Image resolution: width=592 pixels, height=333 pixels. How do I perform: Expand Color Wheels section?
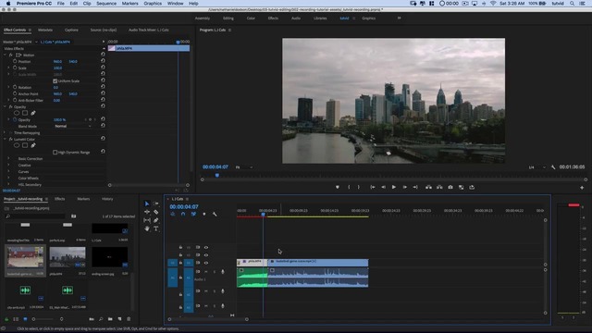8,178
